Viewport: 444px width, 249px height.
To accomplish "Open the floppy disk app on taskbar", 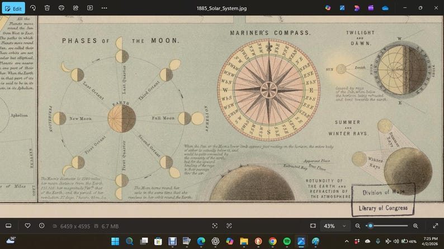I will (x=172, y=241).
